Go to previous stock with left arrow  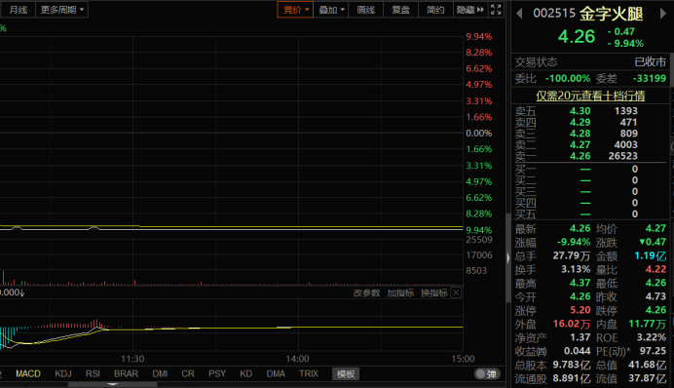[x=519, y=14]
